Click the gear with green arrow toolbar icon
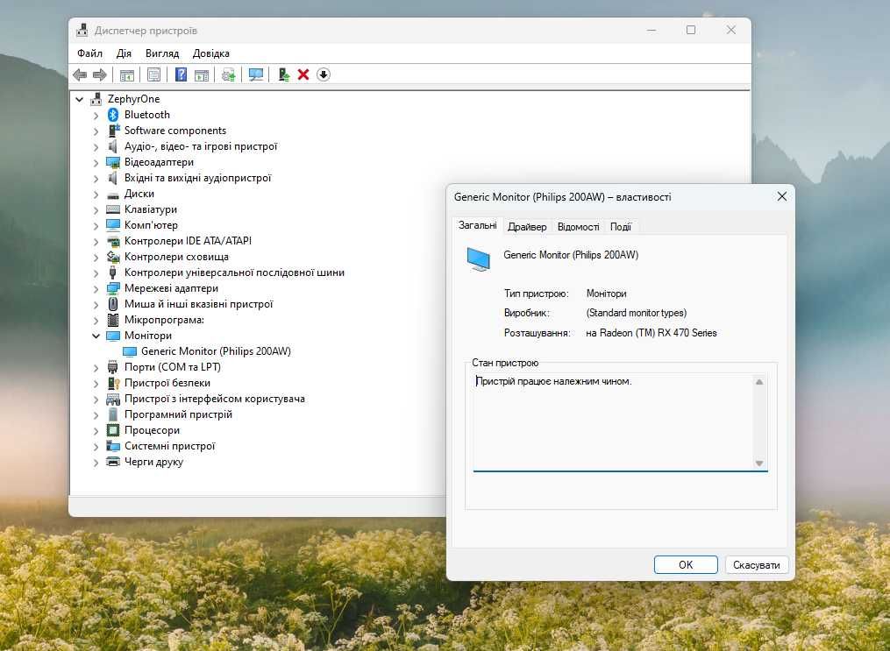The height and width of the screenshot is (651, 890). (229, 74)
